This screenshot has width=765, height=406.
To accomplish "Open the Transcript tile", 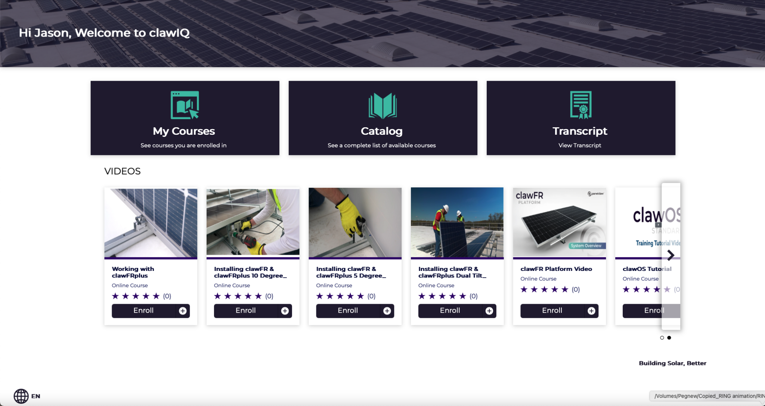I will click(x=580, y=131).
